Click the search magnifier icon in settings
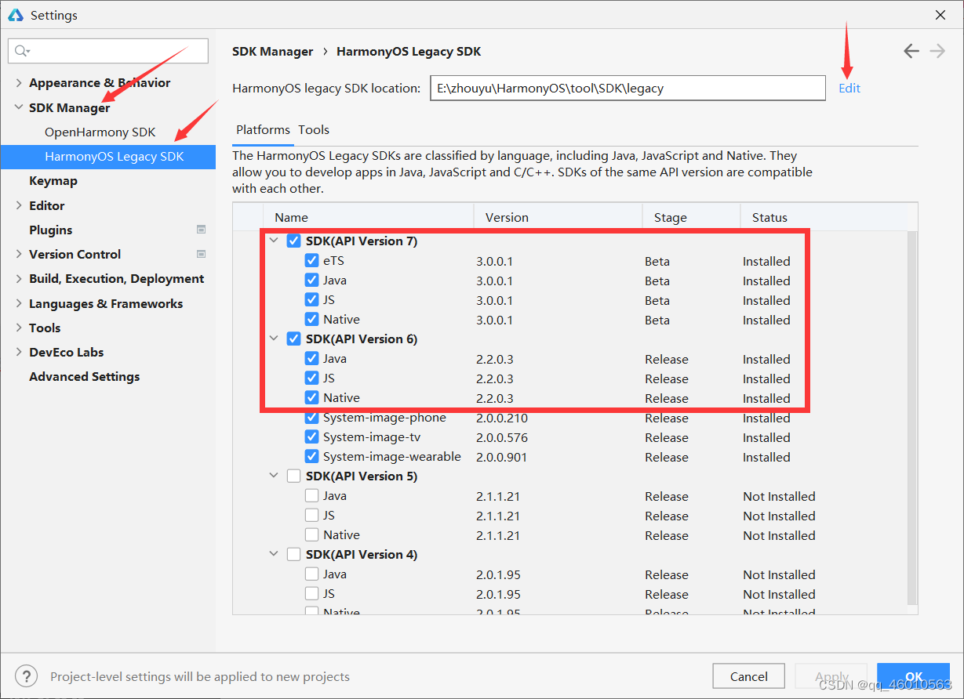 tap(22, 51)
